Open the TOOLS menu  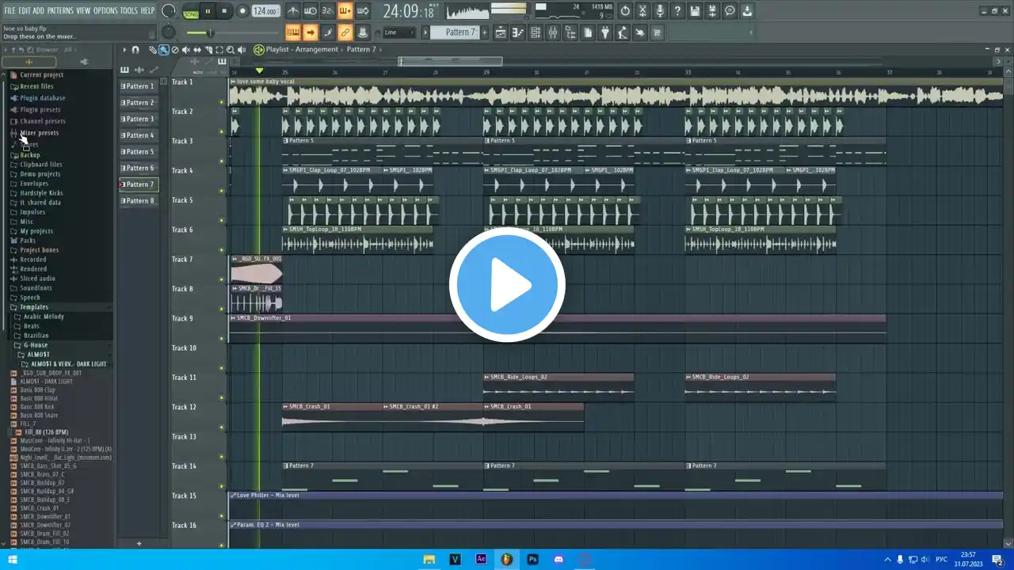pyautogui.click(x=128, y=10)
